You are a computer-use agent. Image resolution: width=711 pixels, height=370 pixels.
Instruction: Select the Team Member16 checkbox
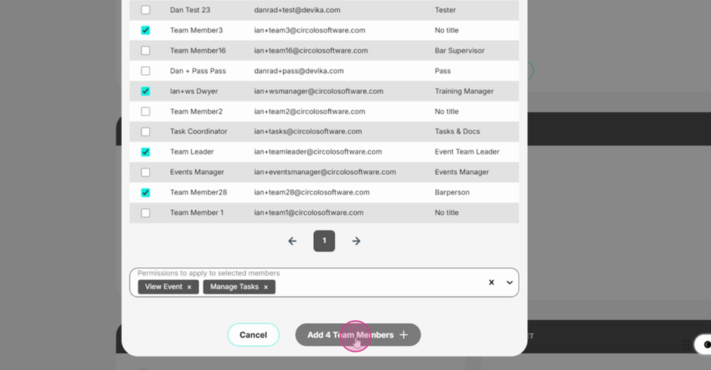point(145,51)
